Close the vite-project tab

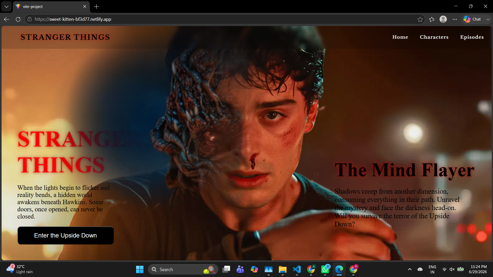coord(85,7)
